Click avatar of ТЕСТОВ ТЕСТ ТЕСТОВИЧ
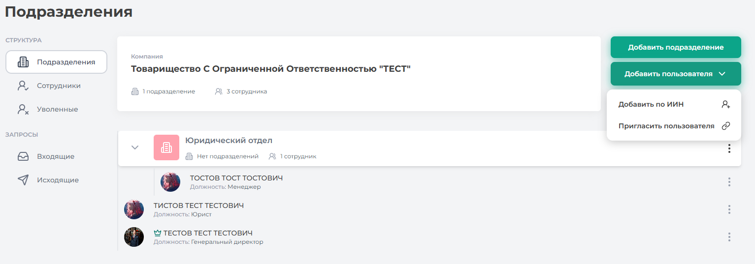Screen dimensions: 755x264 pos(134,237)
